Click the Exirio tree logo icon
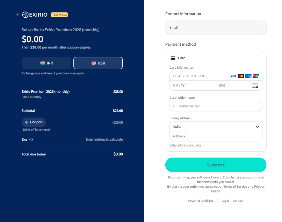The image size is (282, 222). pyautogui.click(x=25, y=15)
